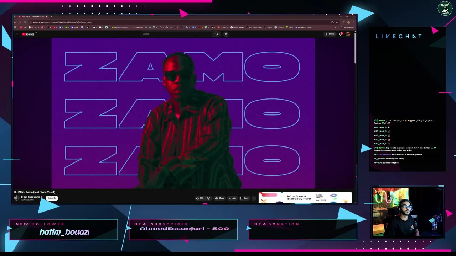This screenshot has height=256, width=456.
Task: Bookmark this page with the star icon
Action: [337, 22]
